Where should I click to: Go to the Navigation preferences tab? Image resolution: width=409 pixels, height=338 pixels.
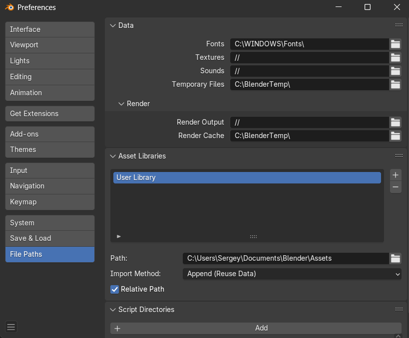50,186
